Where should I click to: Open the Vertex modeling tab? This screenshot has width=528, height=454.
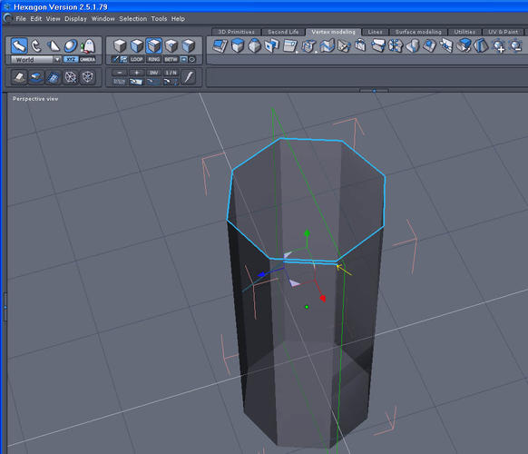coord(333,32)
